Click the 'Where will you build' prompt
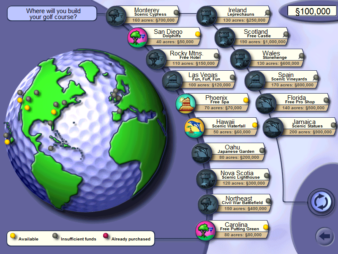Image resolution: width=338 pixels, height=254 pixels. pos(52,14)
